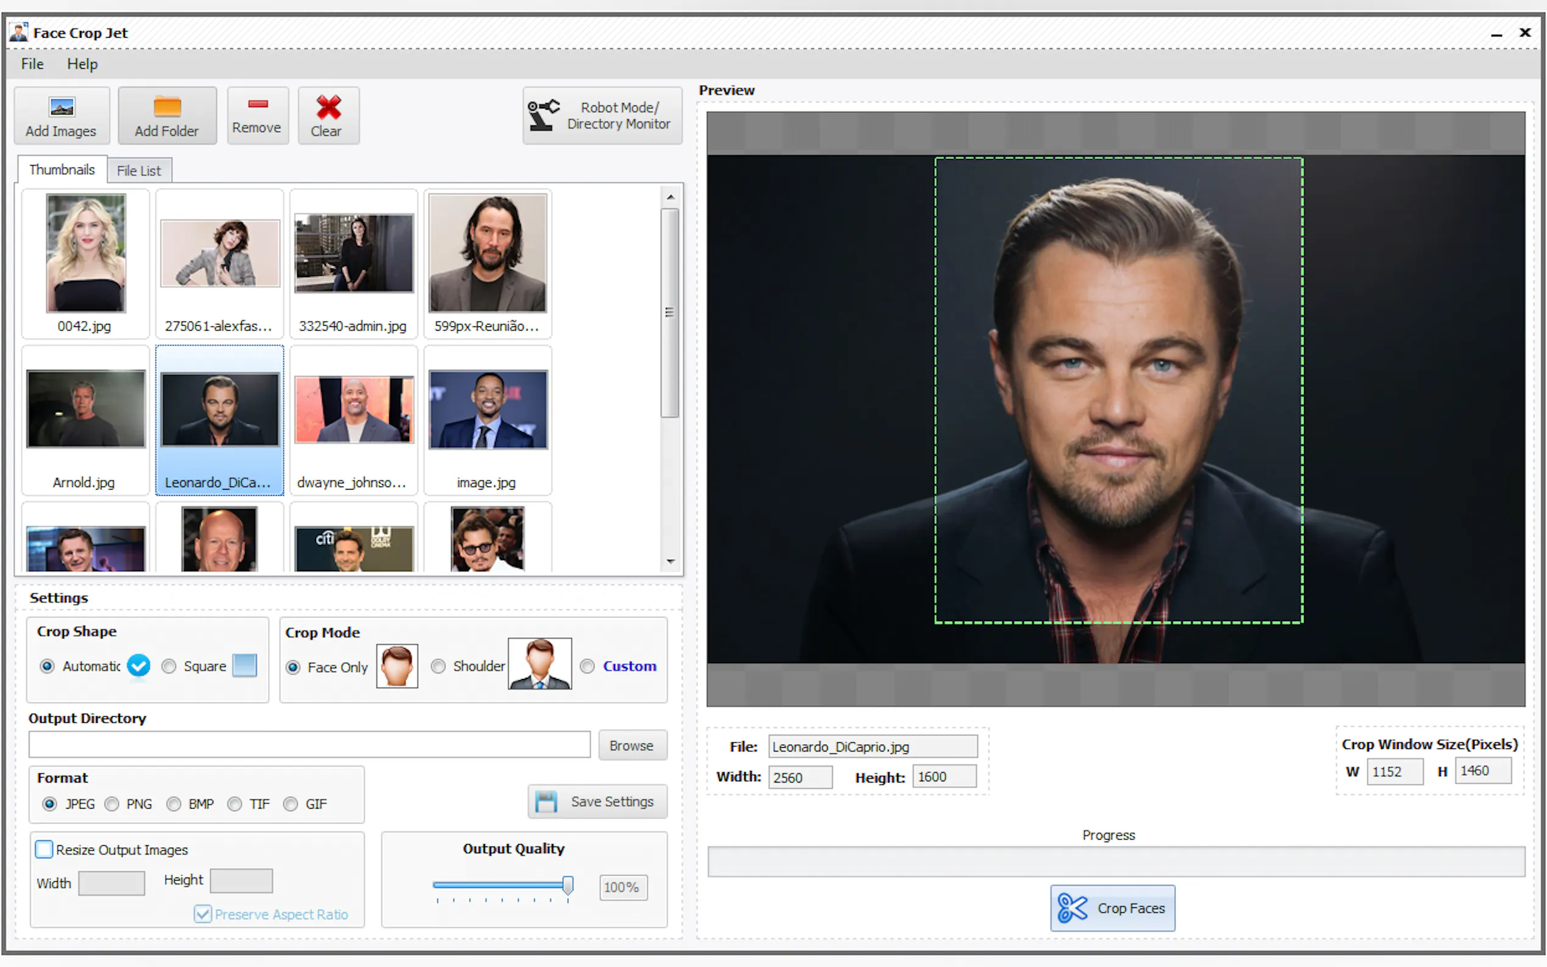Viewport: 1547px width, 967px height.
Task: Choose Automatic crop shape
Action: tap(48, 666)
